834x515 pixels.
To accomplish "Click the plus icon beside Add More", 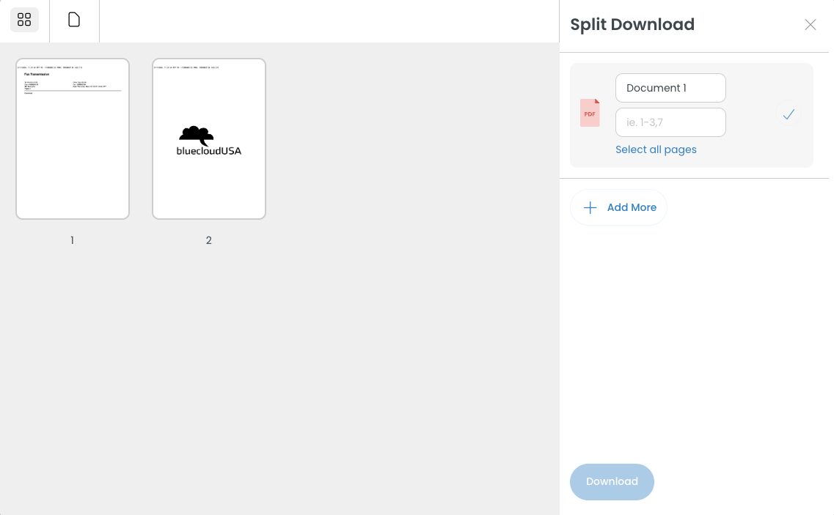I will click(x=590, y=207).
